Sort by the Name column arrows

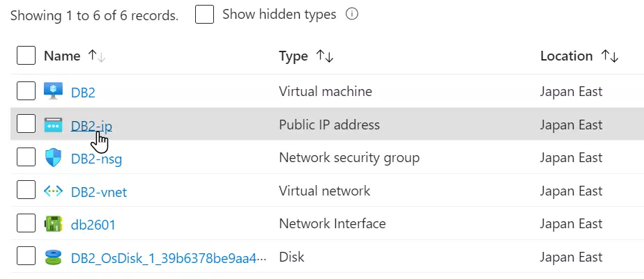(97, 56)
